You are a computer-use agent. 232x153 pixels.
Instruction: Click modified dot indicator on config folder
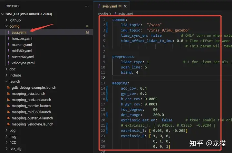coord(87,26)
